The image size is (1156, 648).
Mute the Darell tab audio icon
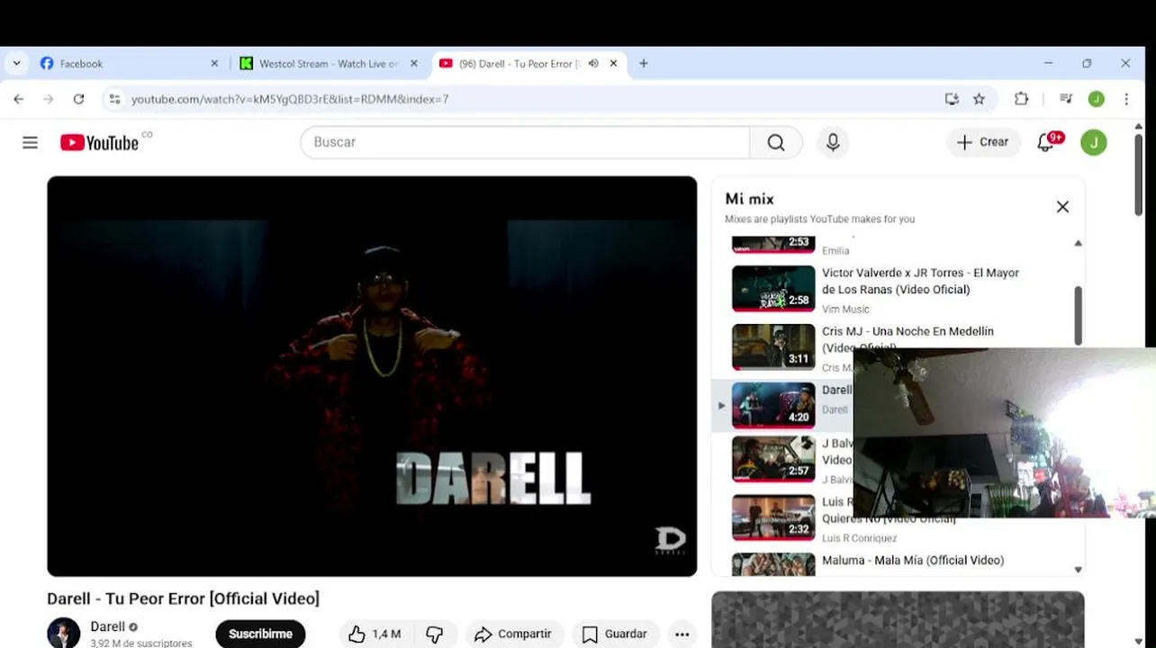tap(593, 64)
